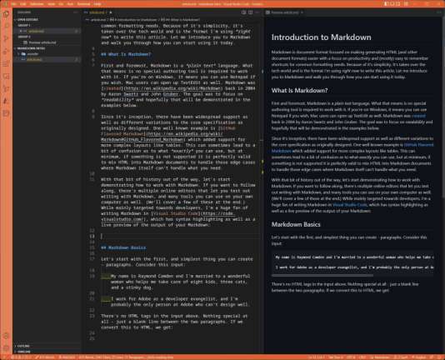This screenshot has height=360, width=445.
Task: Open the Run menu
Action: coord(70,4)
